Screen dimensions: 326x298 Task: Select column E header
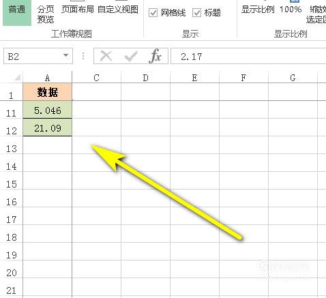pos(194,78)
